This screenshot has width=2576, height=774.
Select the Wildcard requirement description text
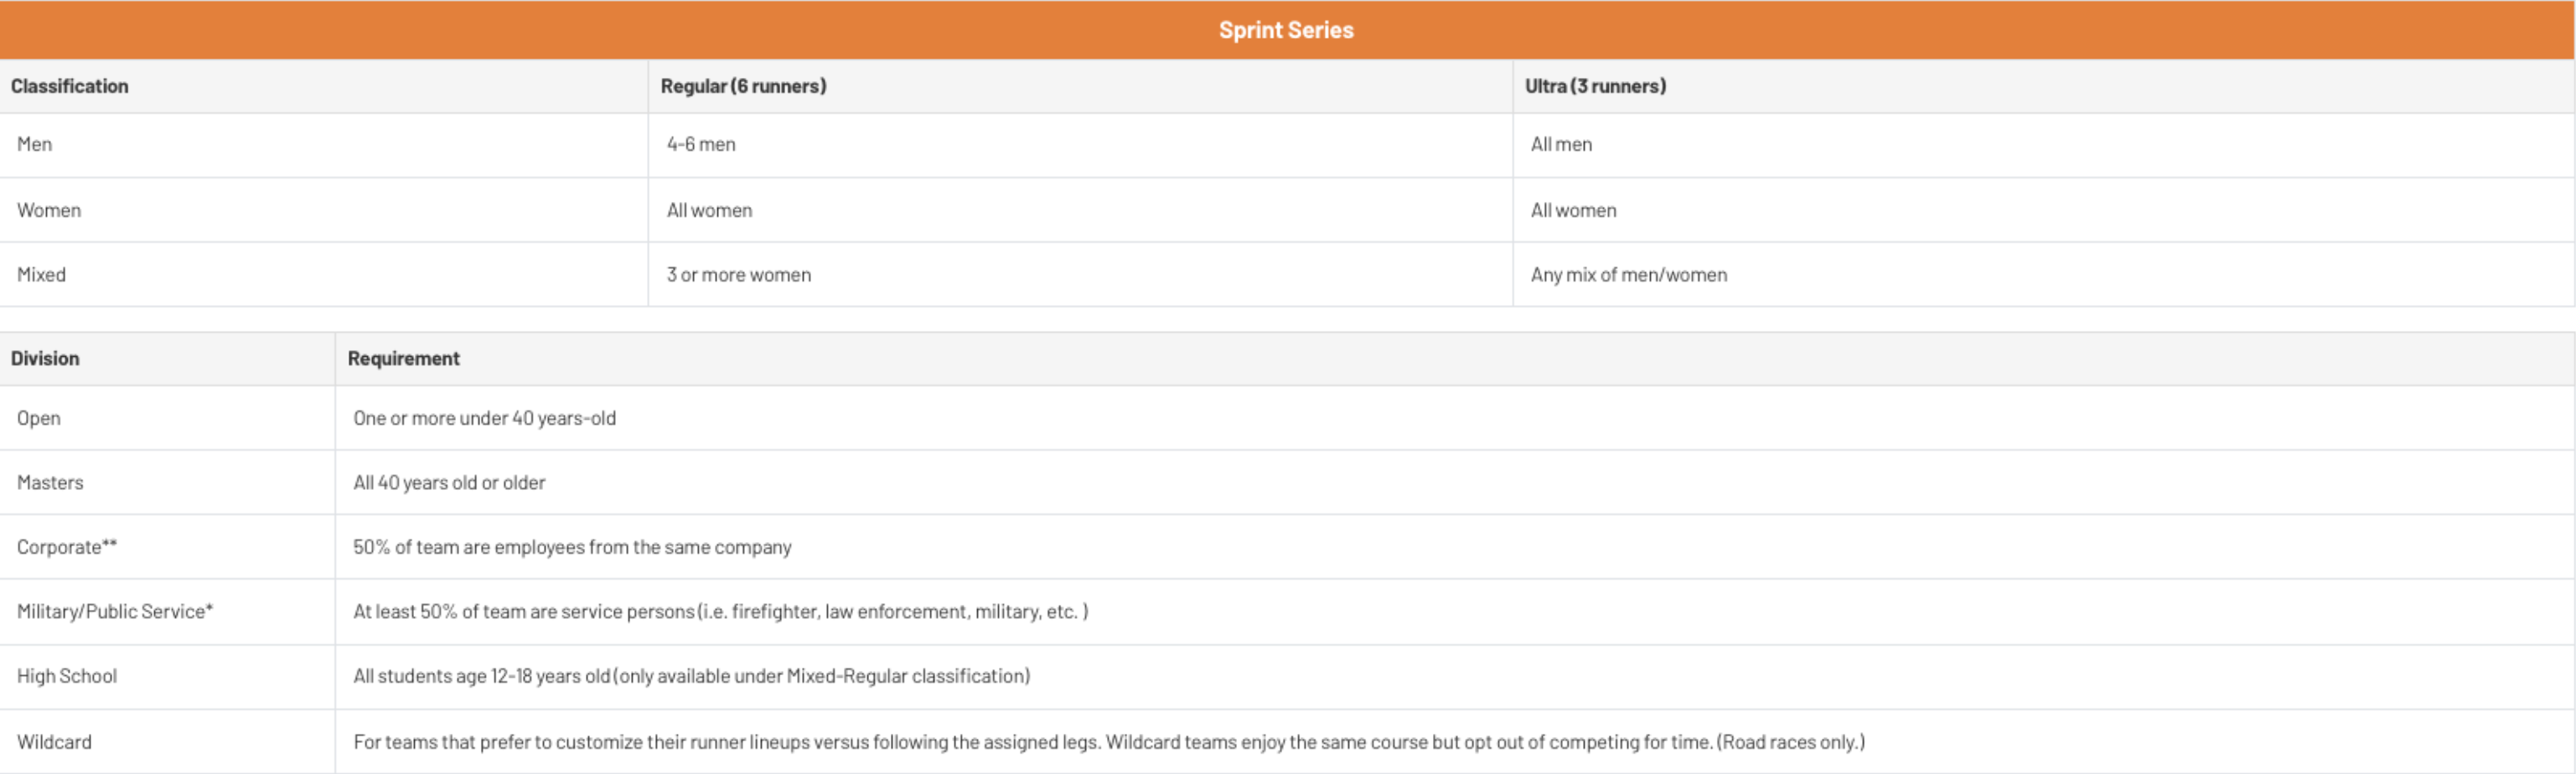pyautogui.click(x=1109, y=742)
